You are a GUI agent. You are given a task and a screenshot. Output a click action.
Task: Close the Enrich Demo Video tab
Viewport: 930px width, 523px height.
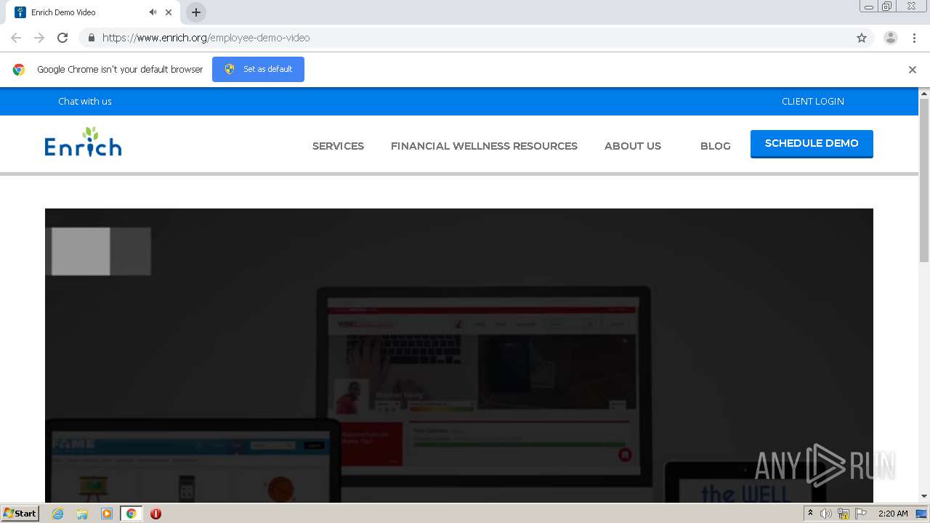[169, 12]
